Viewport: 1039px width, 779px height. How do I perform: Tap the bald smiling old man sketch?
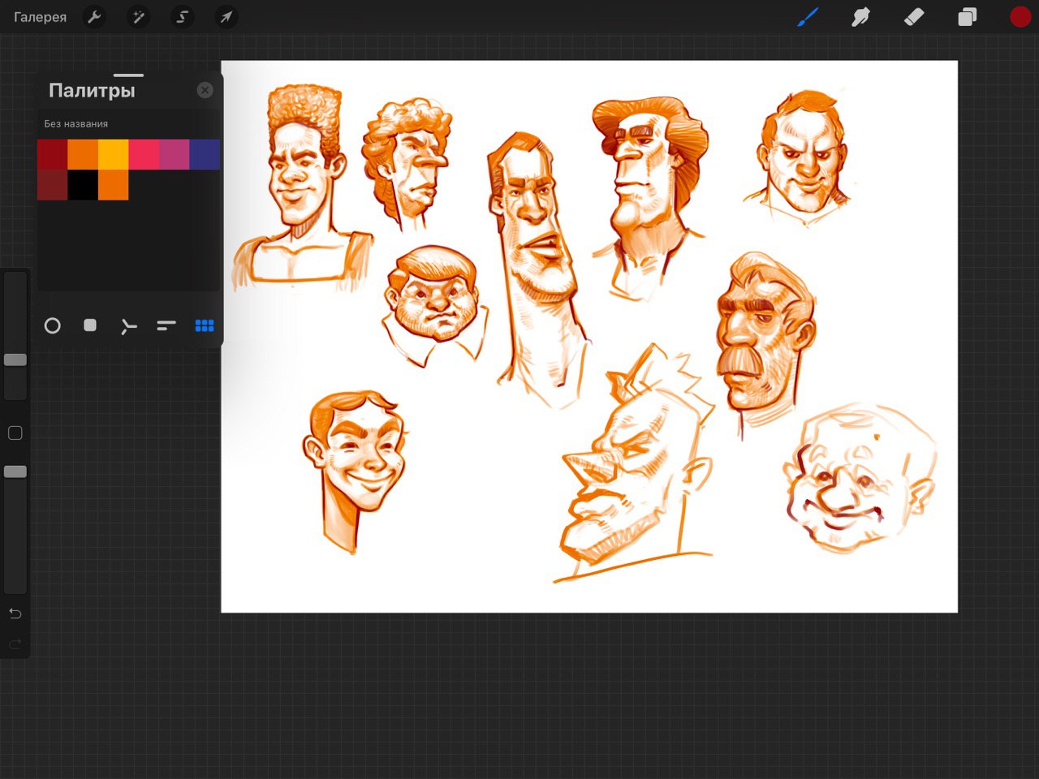(x=860, y=480)
